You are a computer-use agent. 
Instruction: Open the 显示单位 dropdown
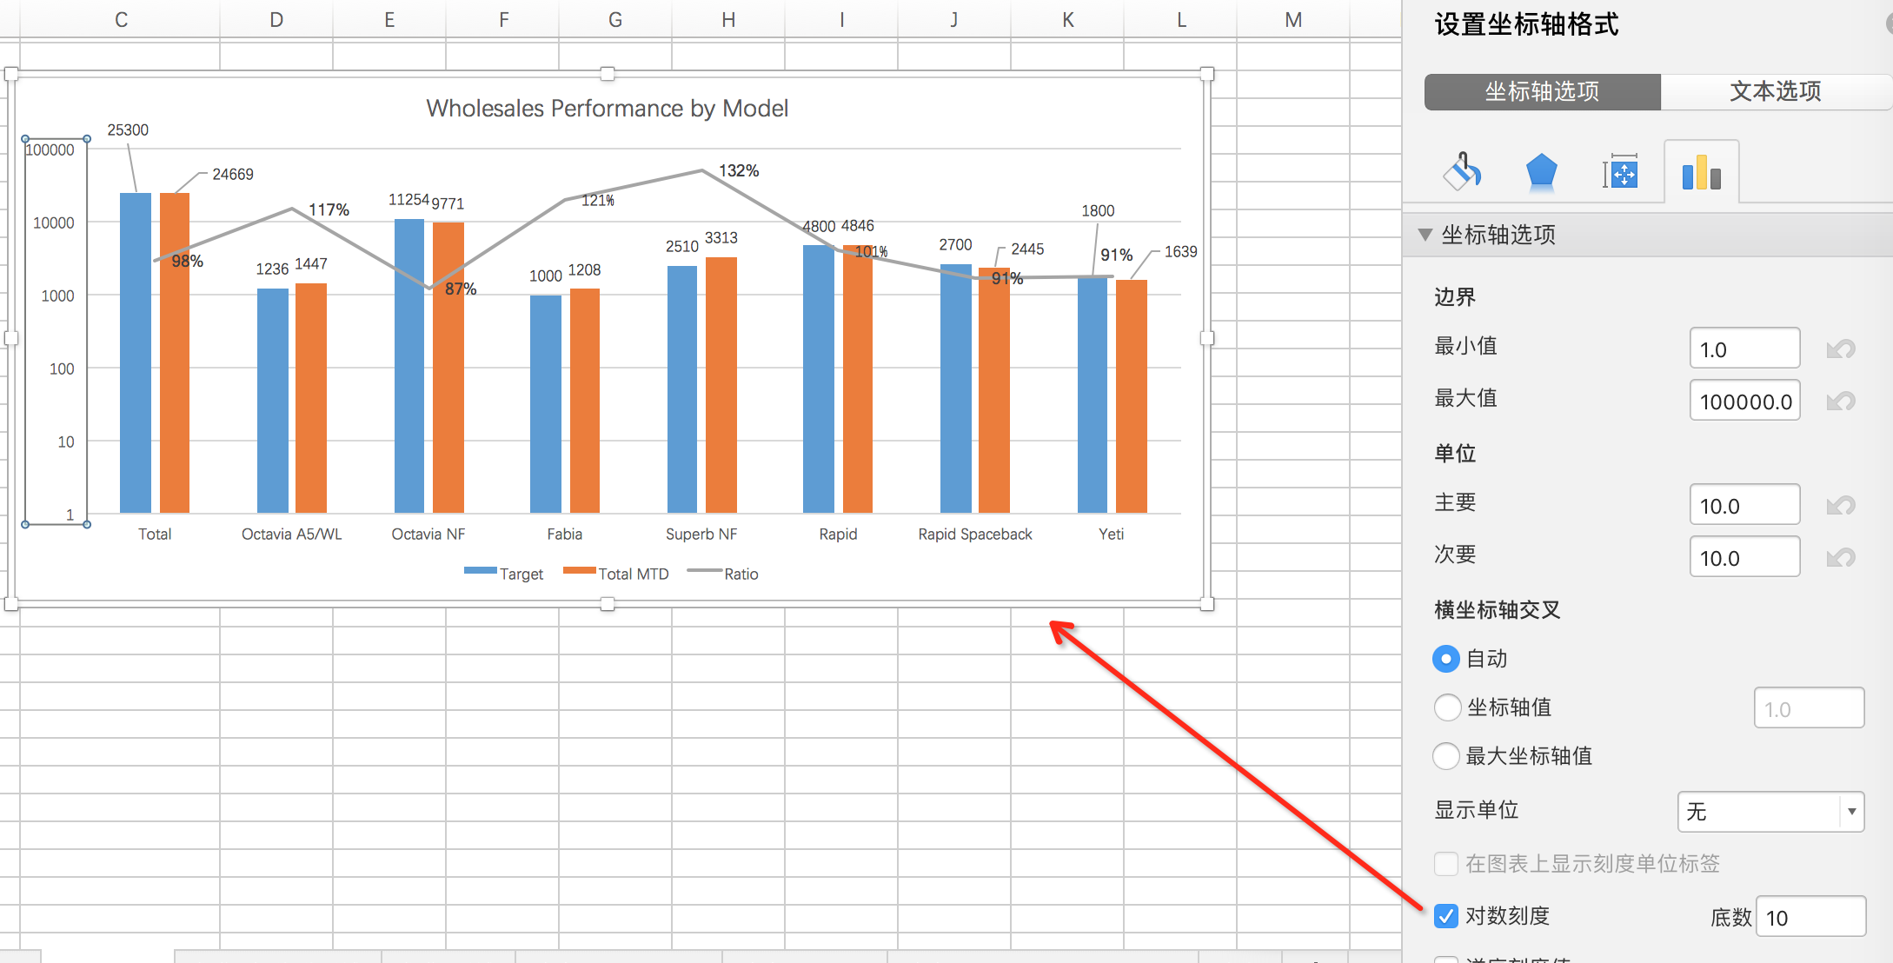coord(1770,812)
